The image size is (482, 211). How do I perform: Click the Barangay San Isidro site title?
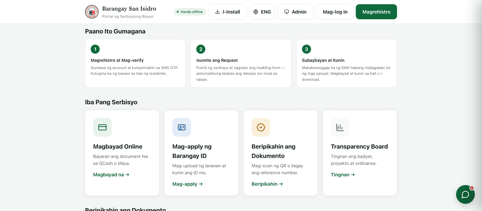point(129,8)
